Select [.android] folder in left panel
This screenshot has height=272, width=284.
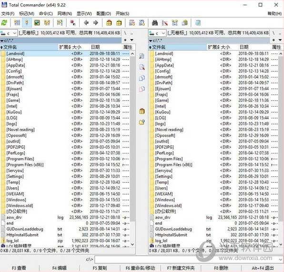65,54
